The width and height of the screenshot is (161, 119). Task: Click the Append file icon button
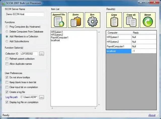(x=59, y=20)
